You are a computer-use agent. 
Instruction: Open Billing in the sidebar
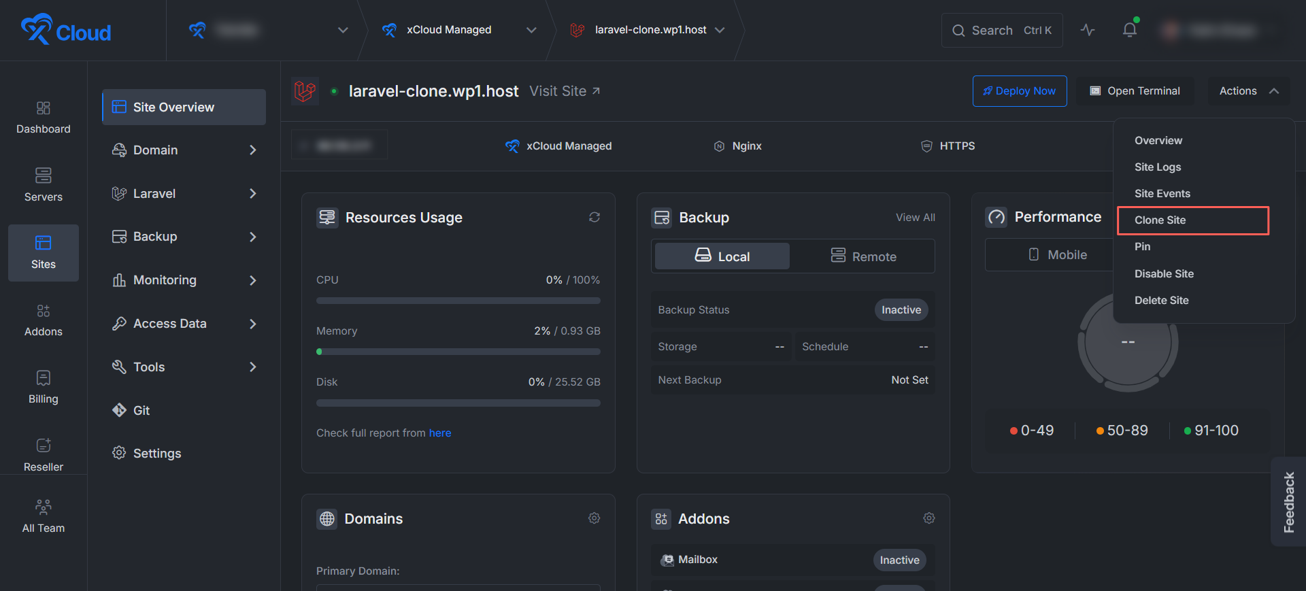coord(44,387)
